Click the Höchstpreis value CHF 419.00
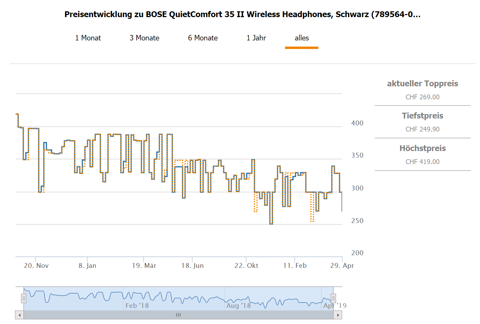The image size is (480, 324). pyautogui.click(x=422, y=162)
